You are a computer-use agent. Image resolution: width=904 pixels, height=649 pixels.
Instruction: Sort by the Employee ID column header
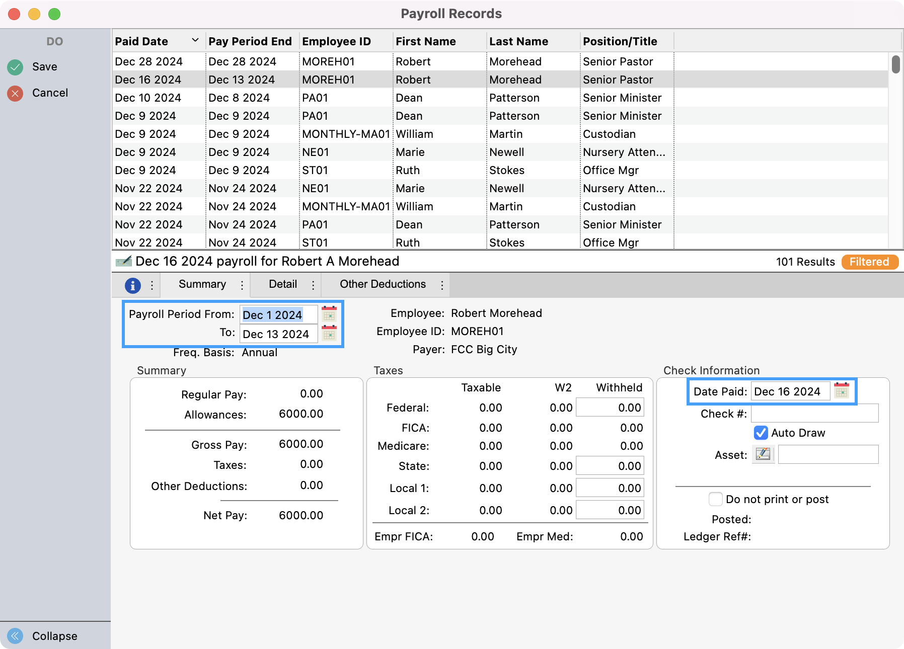336,41
